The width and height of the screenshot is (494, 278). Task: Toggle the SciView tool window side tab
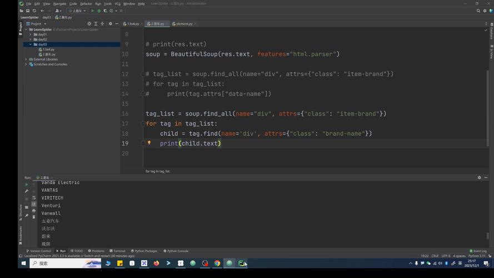491,52
